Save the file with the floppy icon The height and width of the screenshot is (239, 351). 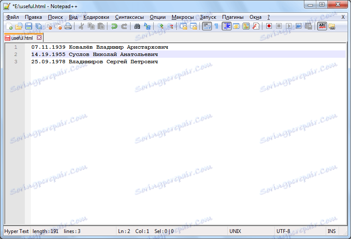click(x=29, y=27)
